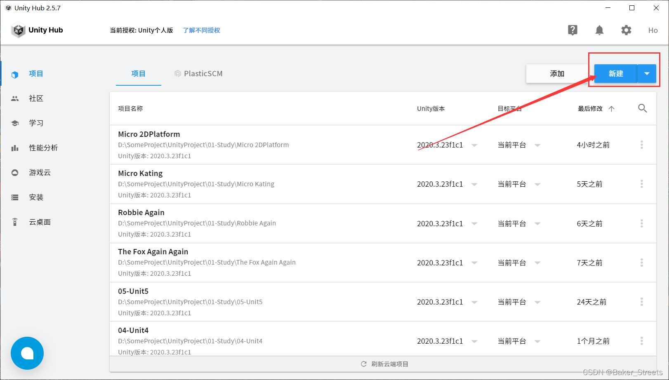Click 24天之前 last modified value
The width and height of the screenshot is (669, 380).
591,302
